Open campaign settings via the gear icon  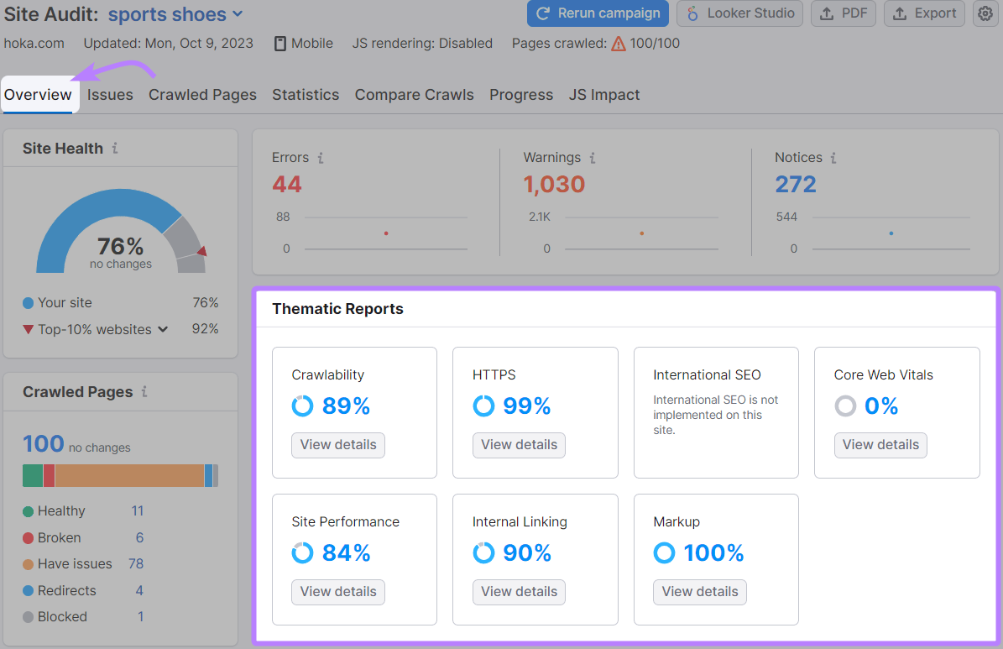pos(985,13)
